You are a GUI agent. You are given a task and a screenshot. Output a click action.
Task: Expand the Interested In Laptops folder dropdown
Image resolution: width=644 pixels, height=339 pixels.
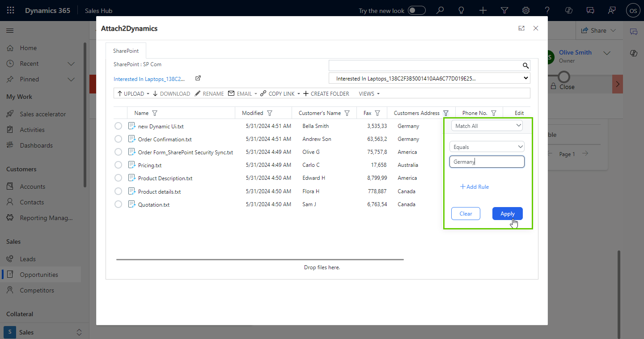click(525, 78)
